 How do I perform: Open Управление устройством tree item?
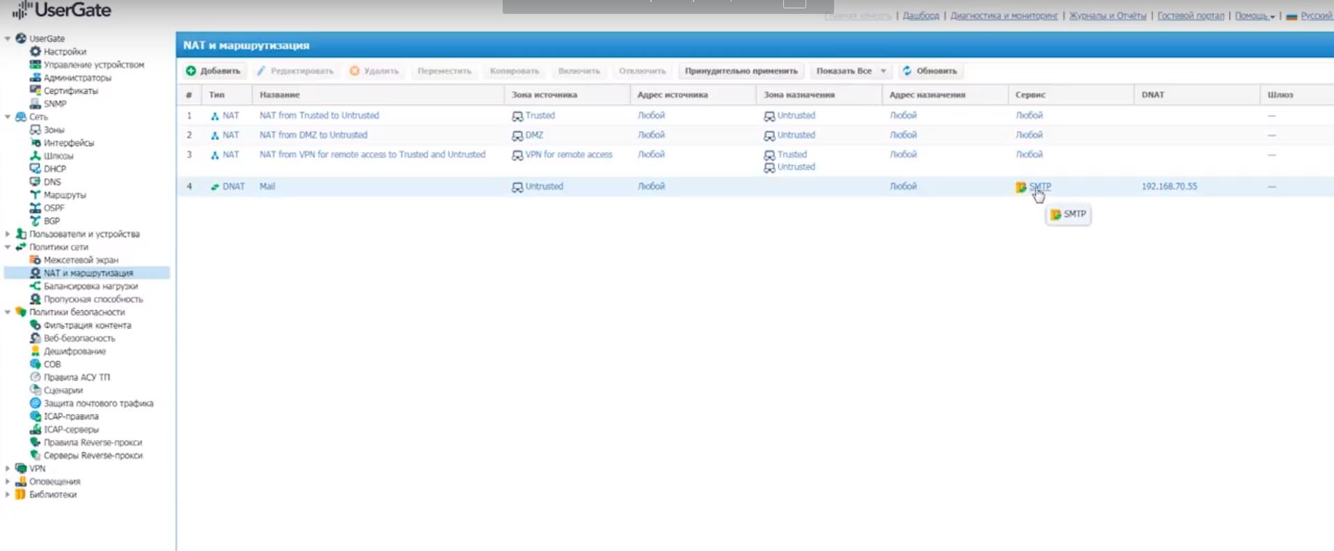[x=94, y=65]
